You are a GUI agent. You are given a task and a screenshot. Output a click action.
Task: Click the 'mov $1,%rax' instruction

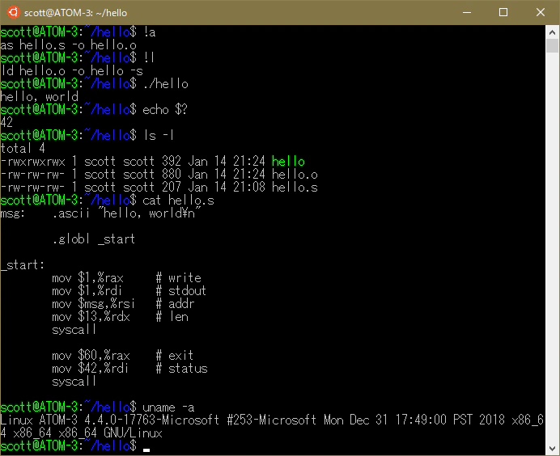87,278
